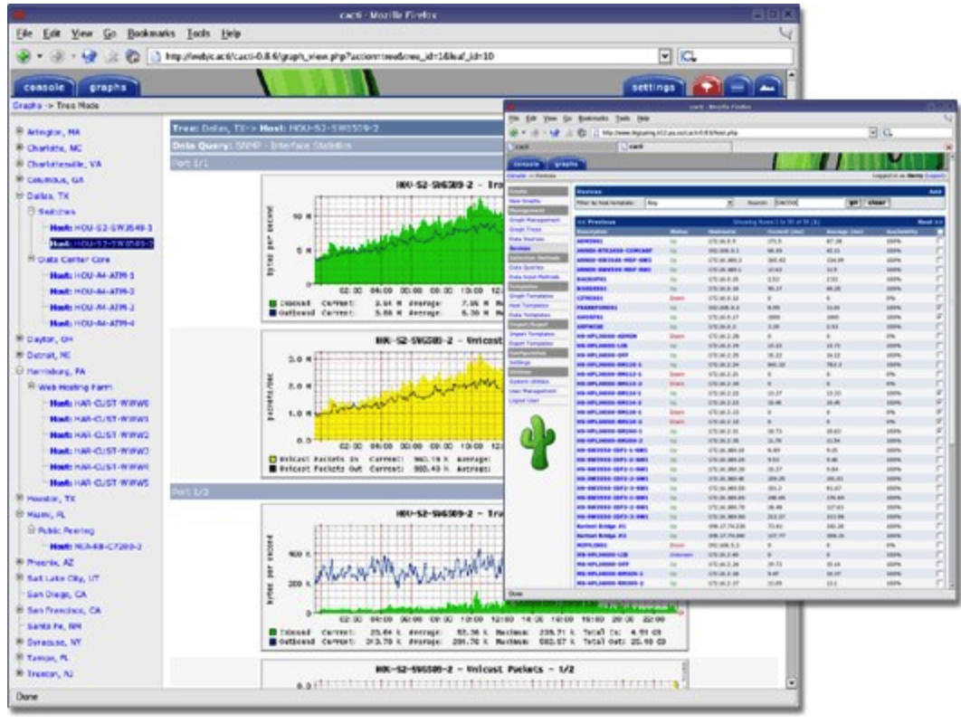The height and width of the screenshot is (724, 961).
Task: Click the Stop icon in rear Firefox toolbar
Action: (112, 56)
